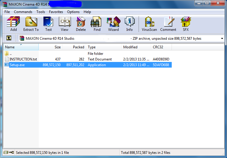This screenshot has height=158, width=227.
Task: Minimize the WinRAR window
Action: click(x=199, y=3)
